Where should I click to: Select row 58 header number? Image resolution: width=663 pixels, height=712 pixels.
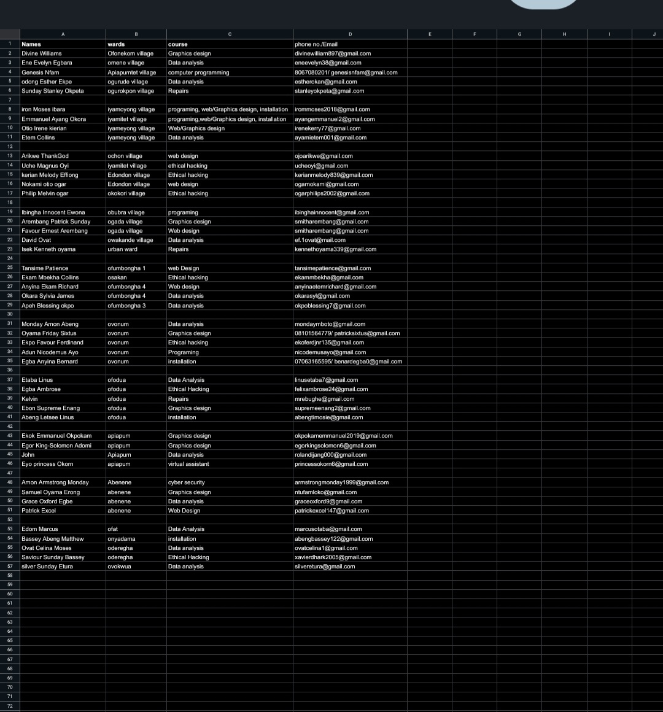10,575
